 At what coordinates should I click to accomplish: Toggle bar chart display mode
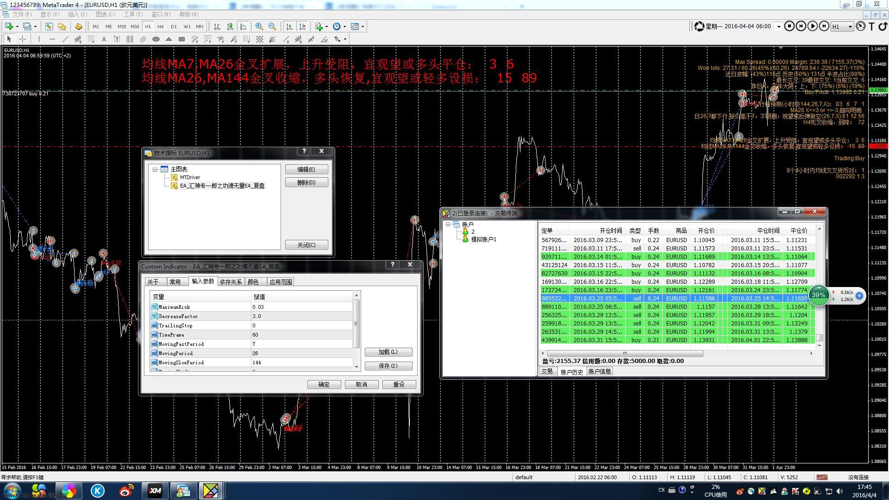pos(217,26)
